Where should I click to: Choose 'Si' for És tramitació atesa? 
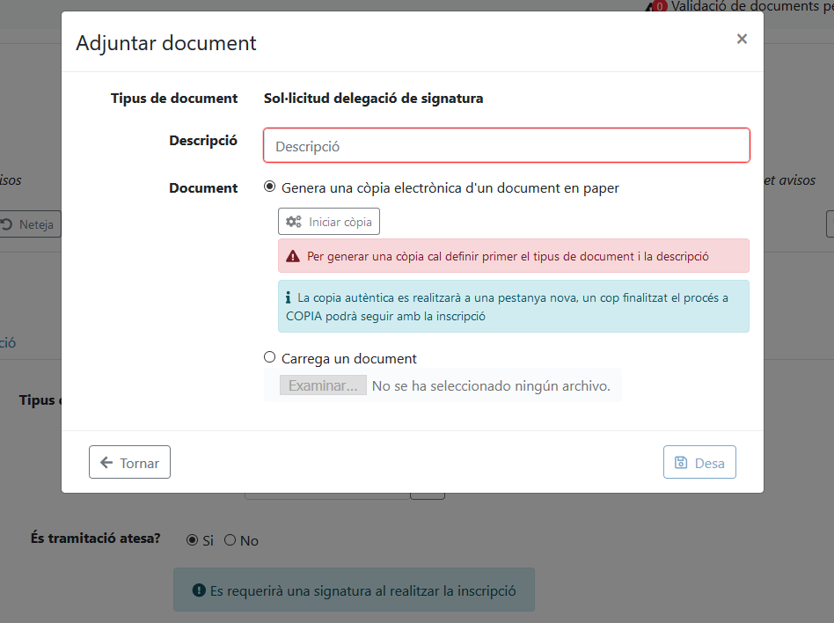point(193,540)
